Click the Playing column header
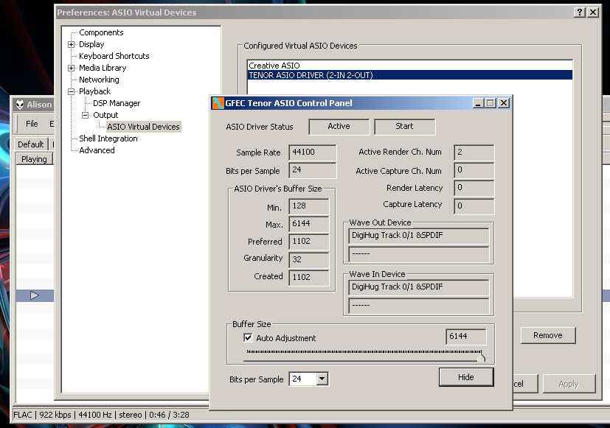Viewport: 610px width, 428px height. 34,159
